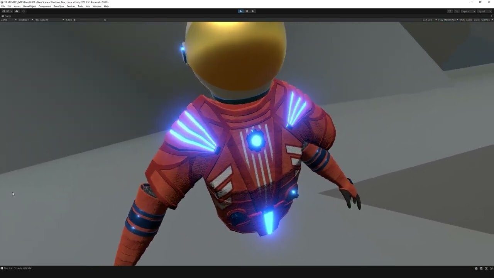Open the Layers dropdown
Viewport: 494px width, 278px height.
click(x=467, y=11)
